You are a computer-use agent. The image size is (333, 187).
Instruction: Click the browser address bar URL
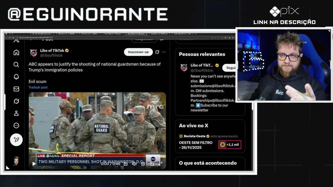point(36,38)
